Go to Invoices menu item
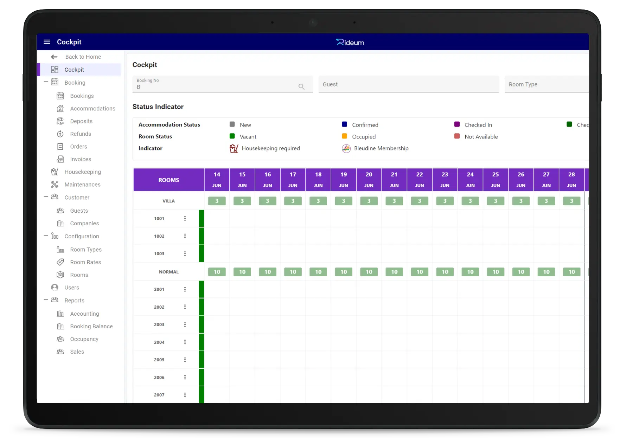This screenshot has height=438, width=626. [81, 159]
